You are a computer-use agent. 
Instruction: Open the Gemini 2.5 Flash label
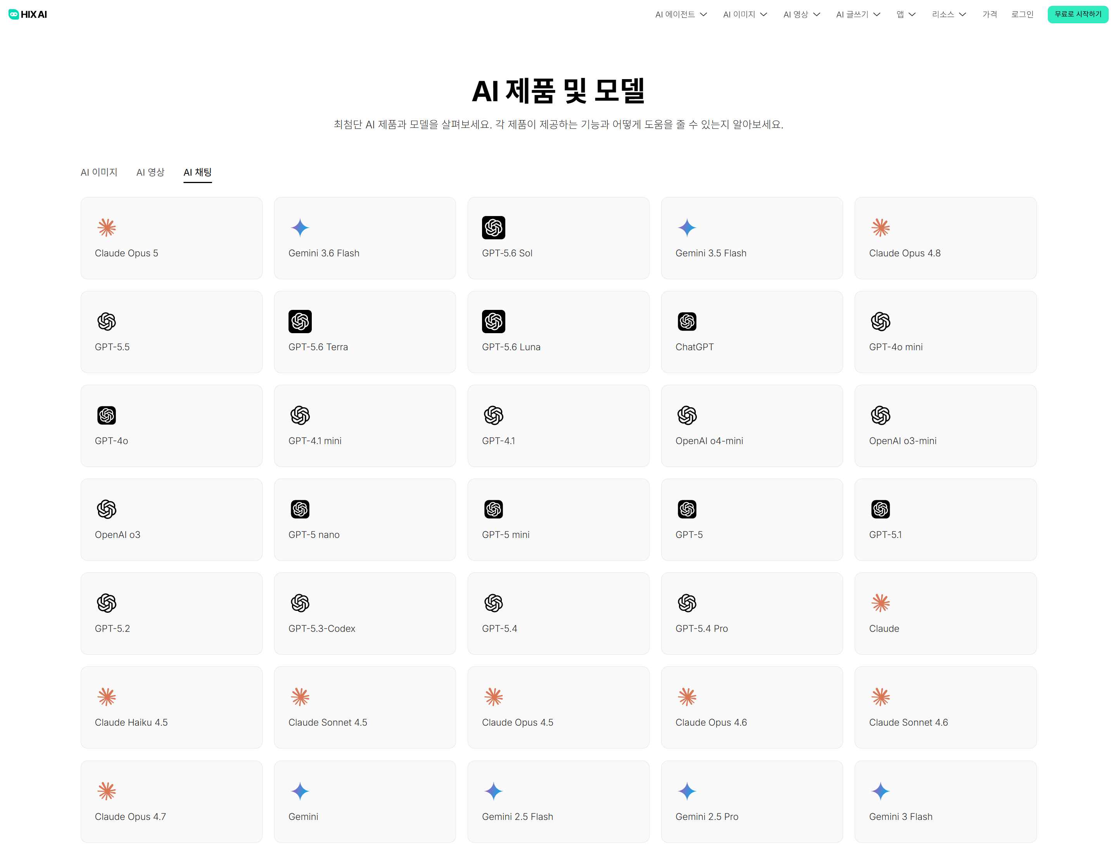518,817
